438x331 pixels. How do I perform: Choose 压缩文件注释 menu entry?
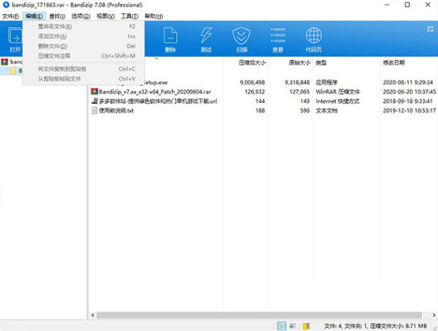pos(55,55)
